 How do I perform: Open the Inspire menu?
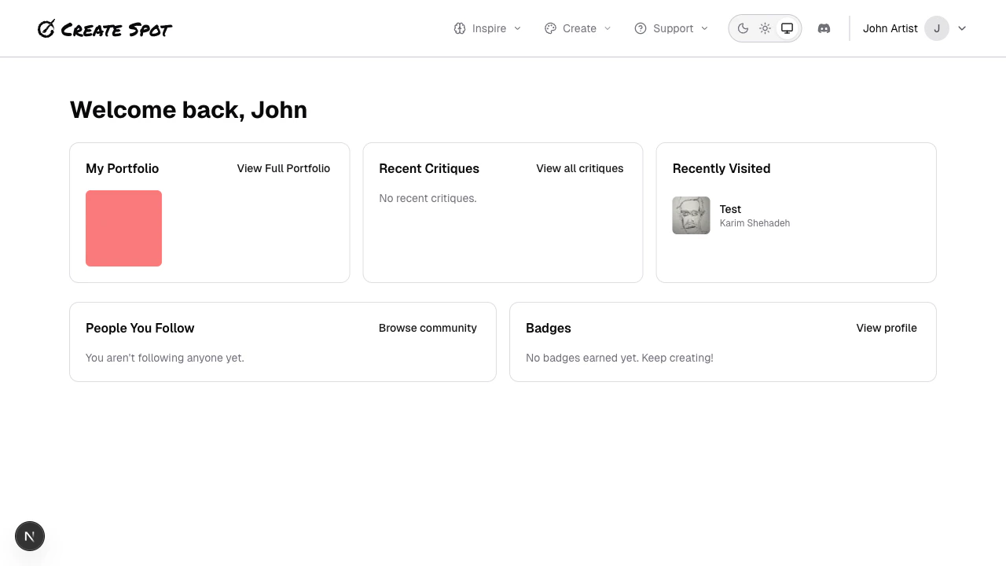487,28
